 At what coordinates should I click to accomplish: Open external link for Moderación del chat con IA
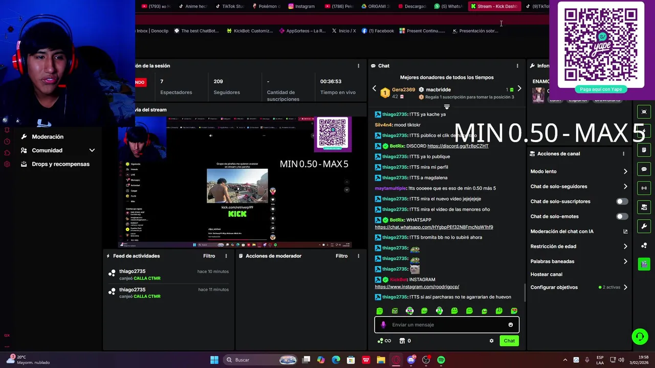[625, 232]
